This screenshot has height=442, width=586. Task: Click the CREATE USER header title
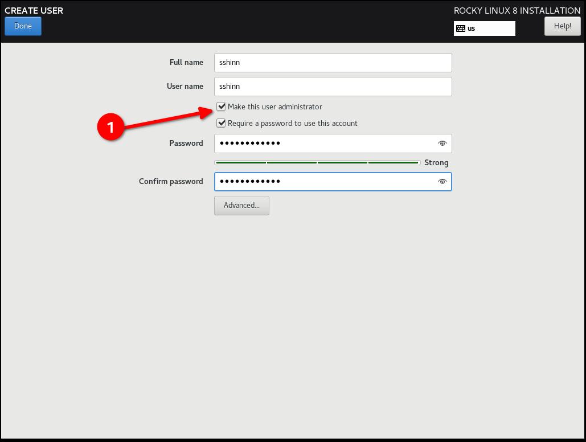tap(34, 10)
